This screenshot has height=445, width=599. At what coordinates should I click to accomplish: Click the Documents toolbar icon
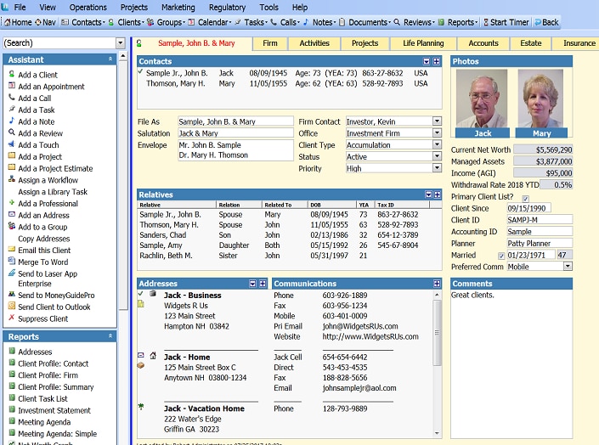tap(342, 23)
